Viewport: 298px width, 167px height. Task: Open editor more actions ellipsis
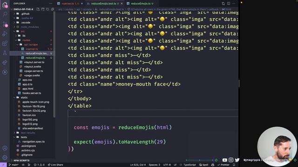pos(234,3)
